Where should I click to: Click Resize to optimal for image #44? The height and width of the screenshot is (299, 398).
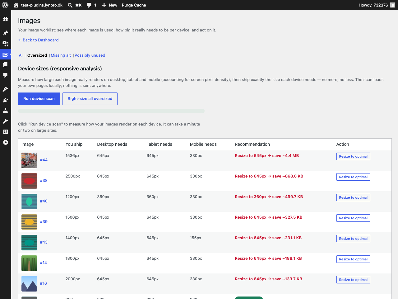tap(353, 156)
